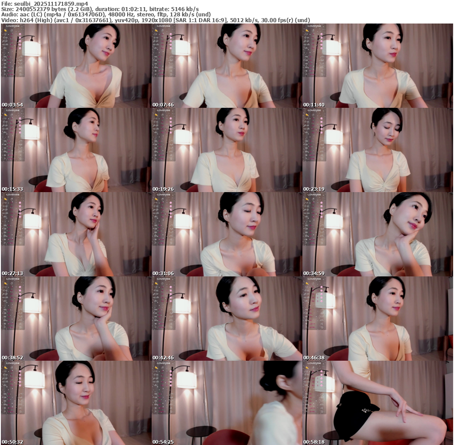Open the thumbnail at 00:50:32
The height and width of the screenshot is (445, 454).
point(76,403)
